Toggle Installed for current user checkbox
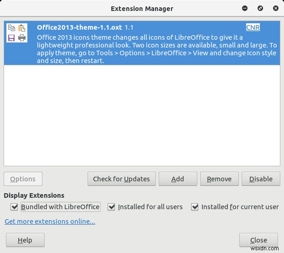The width and height of the screenshot is (284, 253). tap(195, 207)
